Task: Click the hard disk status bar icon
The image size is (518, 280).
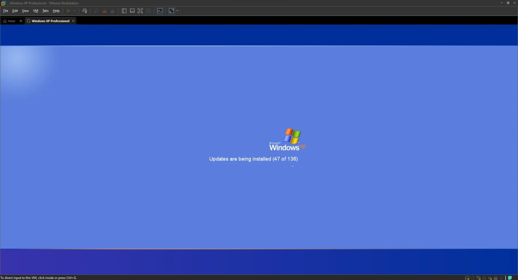Action: tap(467, 277)
